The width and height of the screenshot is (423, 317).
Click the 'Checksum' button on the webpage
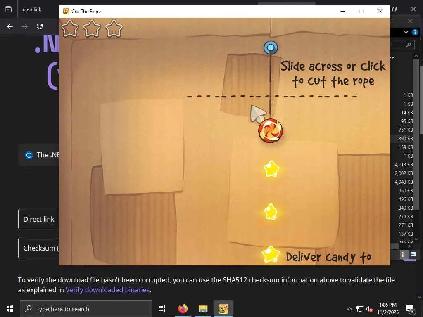[x=39, y=248]
